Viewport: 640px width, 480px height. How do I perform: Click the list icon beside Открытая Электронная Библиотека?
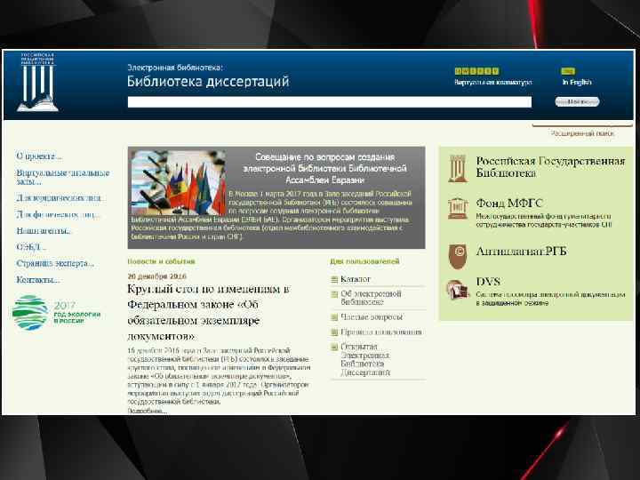(x=334, y=347)
